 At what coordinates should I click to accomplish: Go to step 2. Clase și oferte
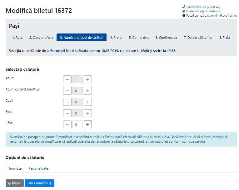41,38
